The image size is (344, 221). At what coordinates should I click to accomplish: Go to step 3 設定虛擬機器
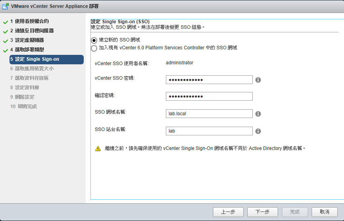tap(27, 40)
